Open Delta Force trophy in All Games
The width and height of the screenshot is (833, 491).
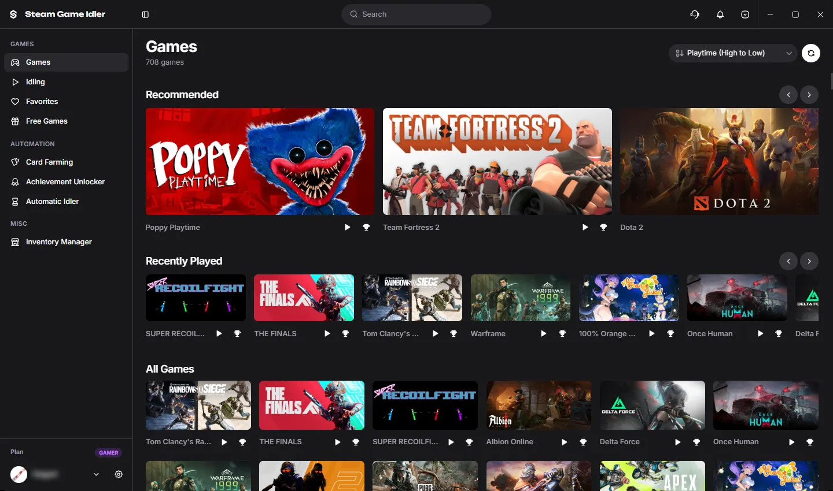click(x=696, y=442)
